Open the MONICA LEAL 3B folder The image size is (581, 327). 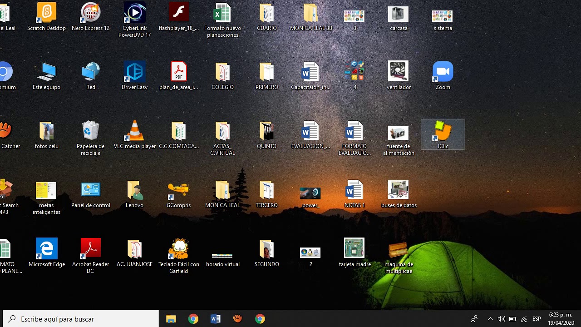pyautogui.click(x=311, y=17)
